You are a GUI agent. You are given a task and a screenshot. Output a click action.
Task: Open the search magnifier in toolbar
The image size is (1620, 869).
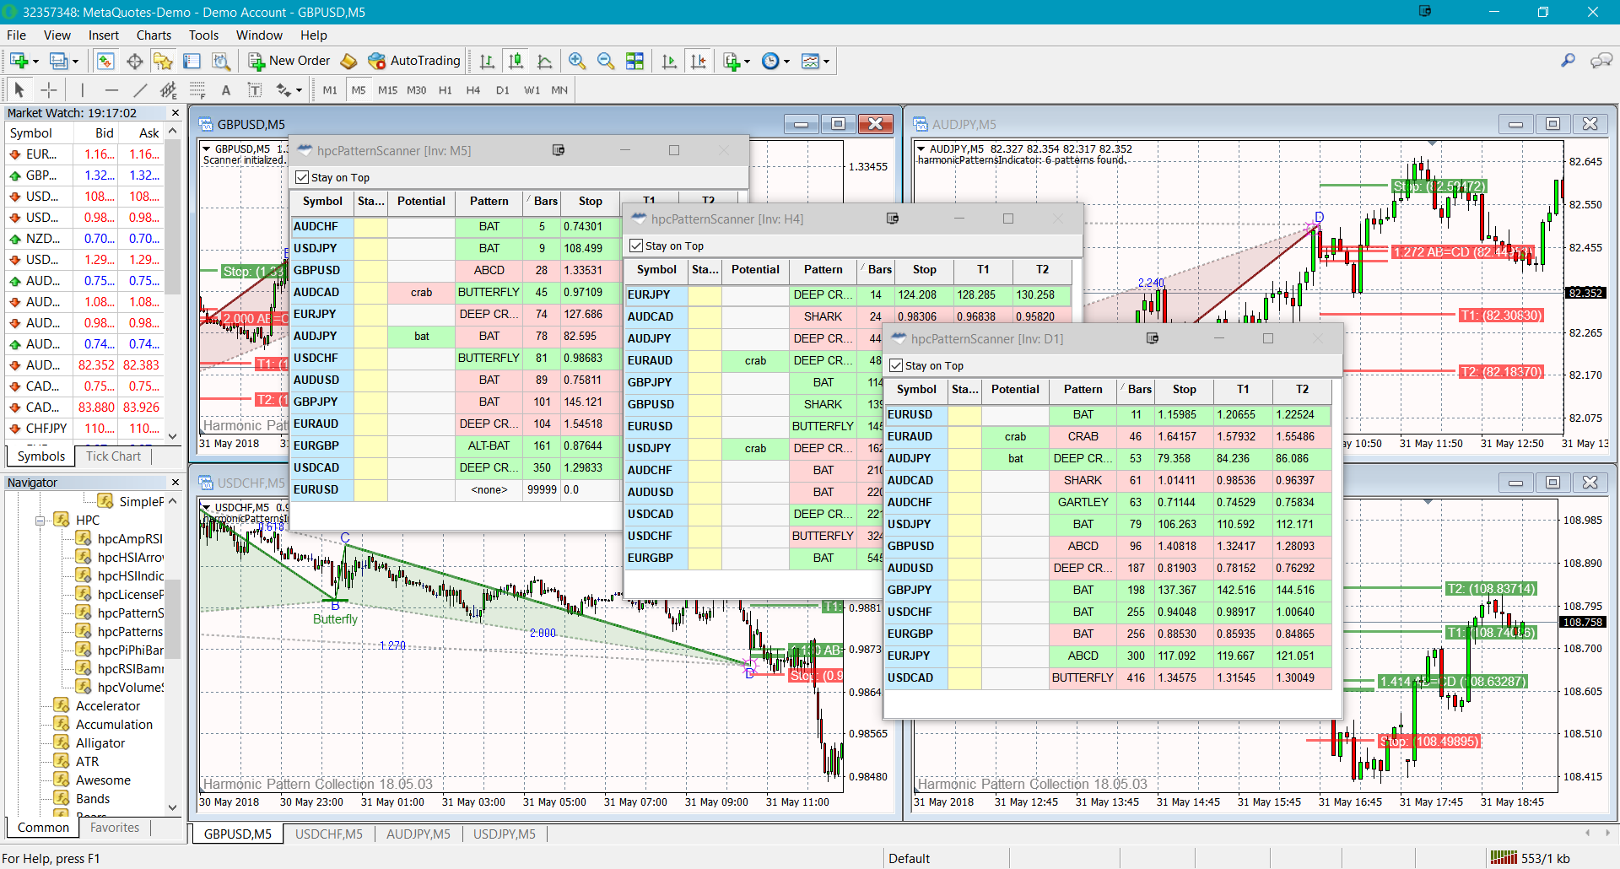[1568, 61]
